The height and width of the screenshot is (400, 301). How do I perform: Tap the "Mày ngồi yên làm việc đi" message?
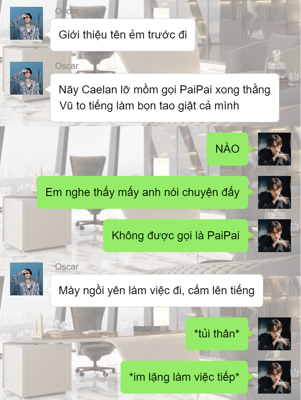157,291
